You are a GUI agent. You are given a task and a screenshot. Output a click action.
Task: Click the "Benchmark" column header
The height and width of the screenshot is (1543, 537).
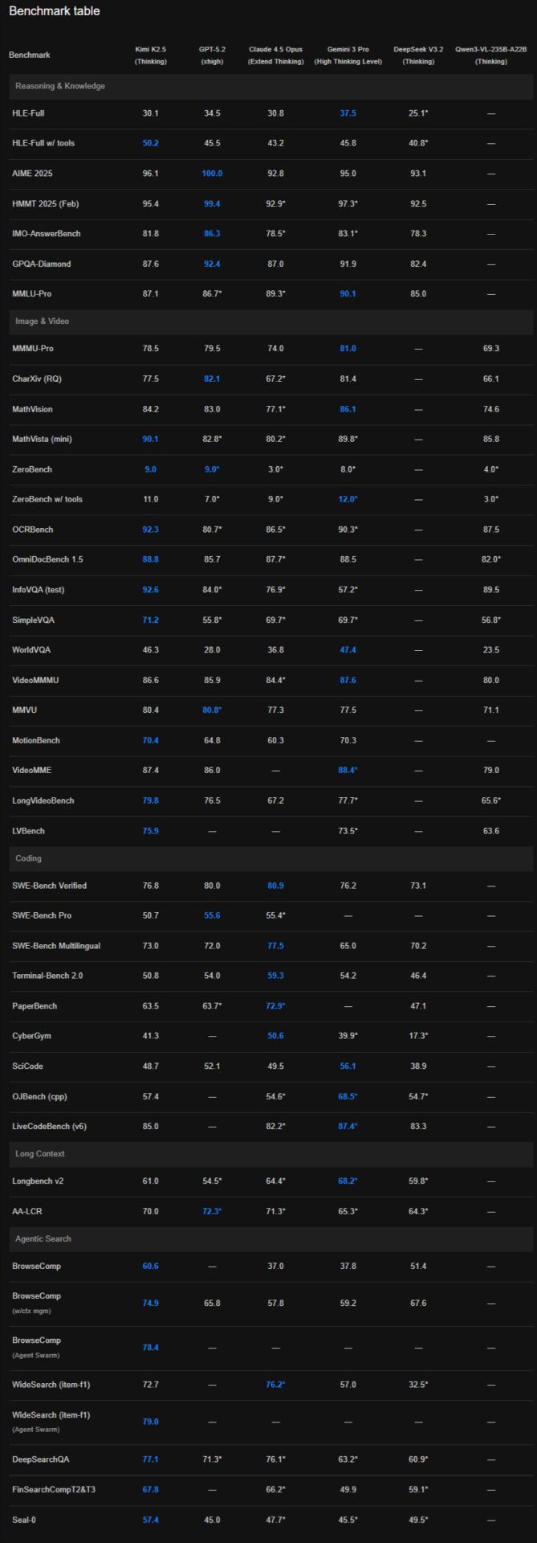point(30,55)
